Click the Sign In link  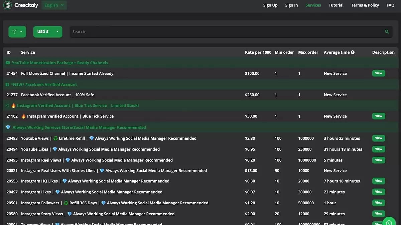click(x=291, y=5)
